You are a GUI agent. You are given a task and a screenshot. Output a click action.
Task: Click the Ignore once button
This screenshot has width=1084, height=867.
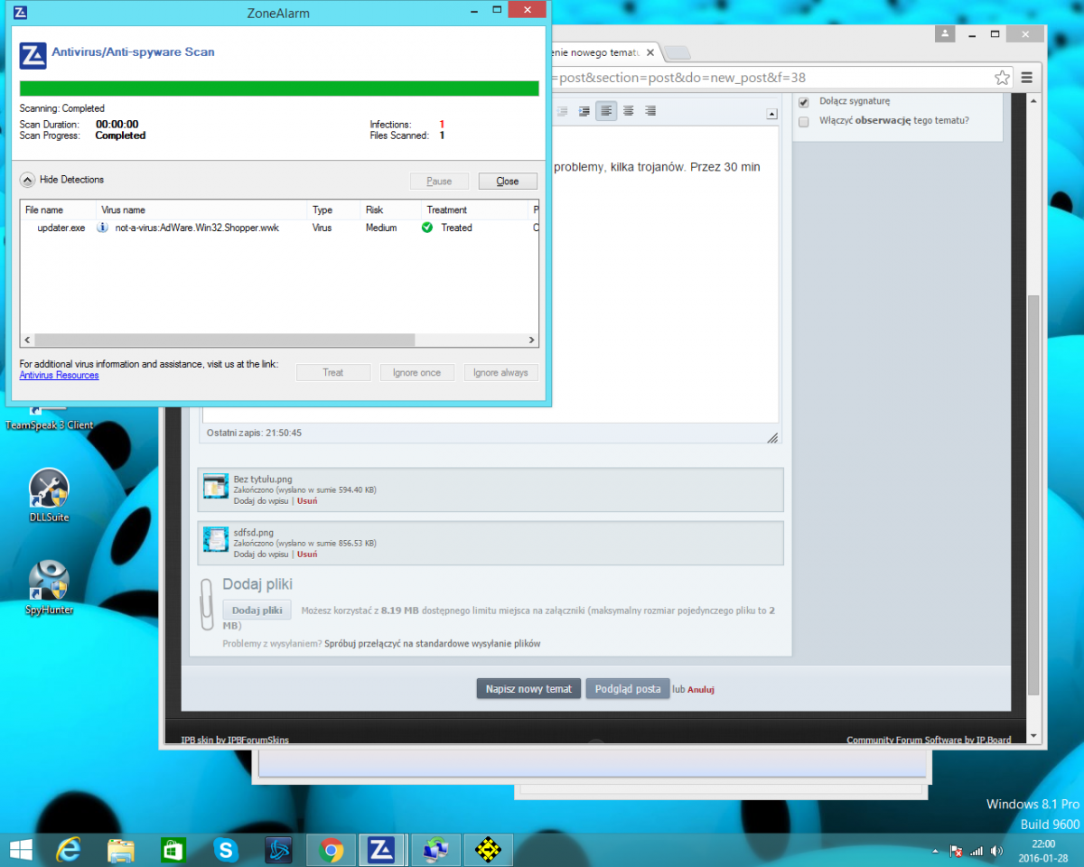(x=417, y=372)
